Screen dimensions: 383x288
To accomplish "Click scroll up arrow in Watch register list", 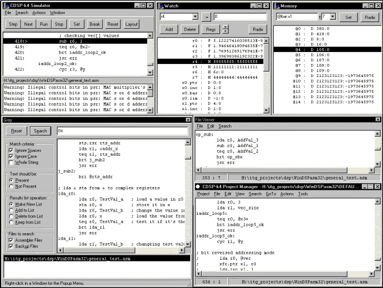I will (266, 41).
